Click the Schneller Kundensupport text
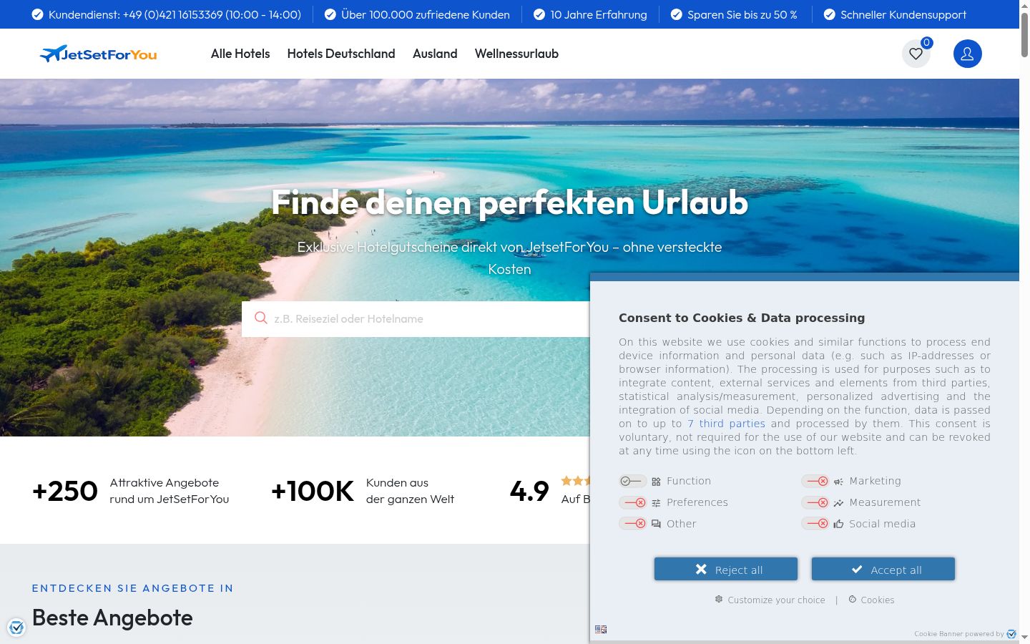1030x644 pixels. [x=903, y=14]
